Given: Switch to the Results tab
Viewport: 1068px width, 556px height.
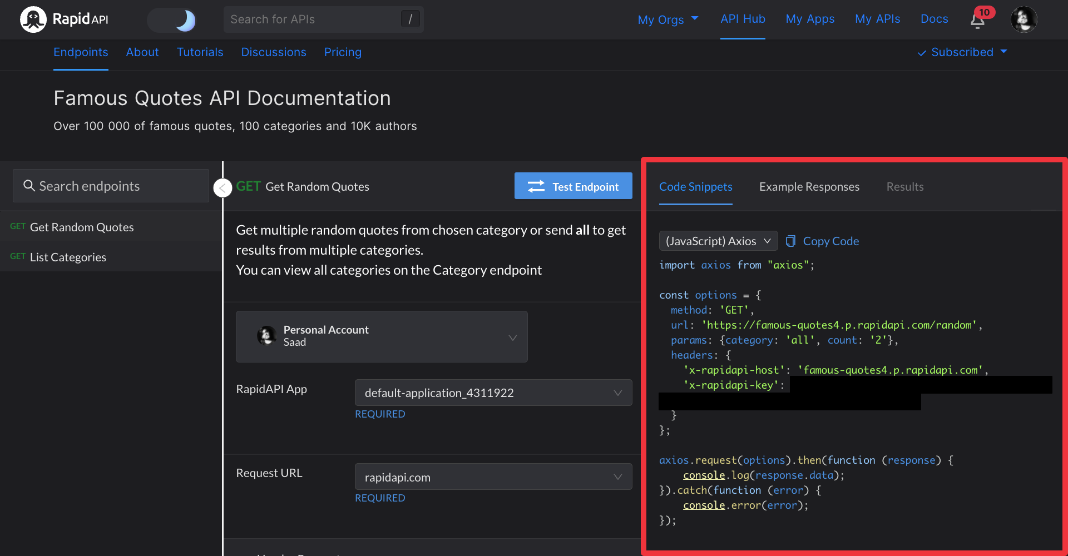Looking at the screenshot, I should pos(904,187).
